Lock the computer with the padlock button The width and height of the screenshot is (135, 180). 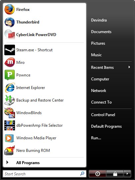coord(115,174)
